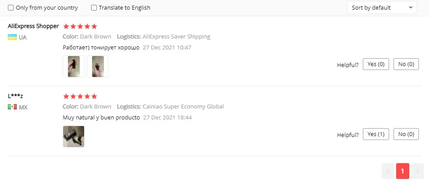The image size is (429, 182).
Task: Go to previous reviews page arrow
Action: 388,171
